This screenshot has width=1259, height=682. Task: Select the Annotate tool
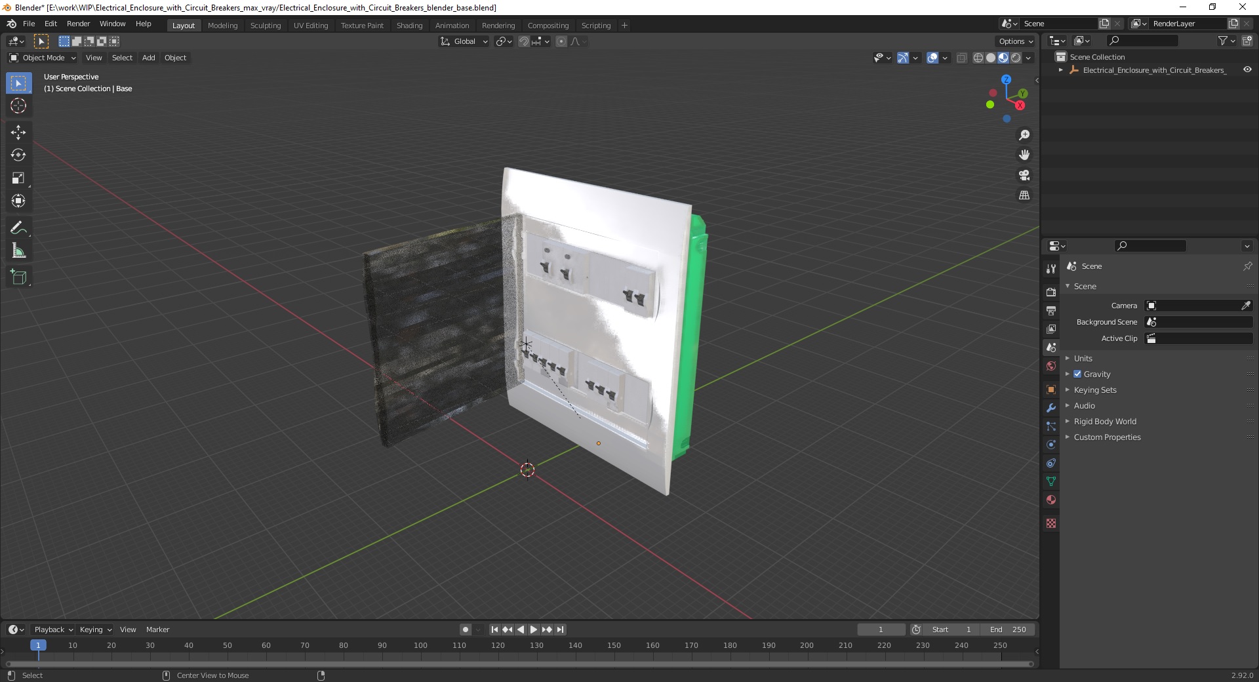pos(18,228)
